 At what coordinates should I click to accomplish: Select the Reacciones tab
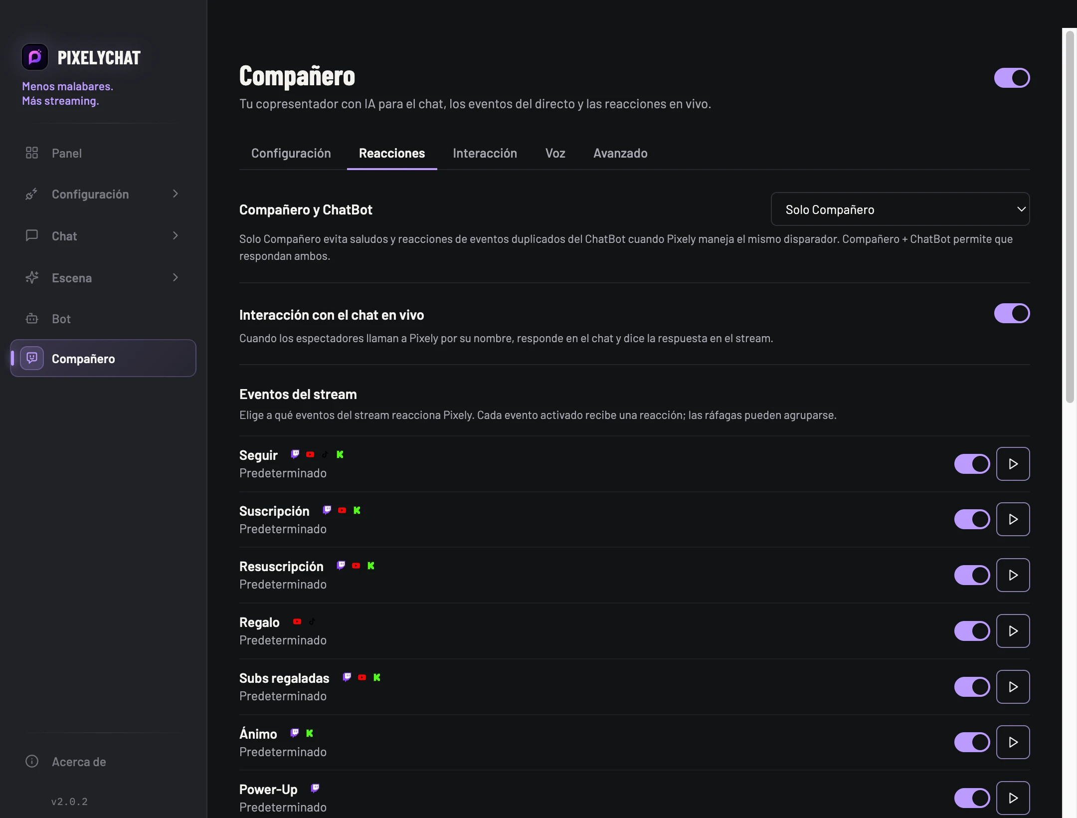tap(392, 153)
